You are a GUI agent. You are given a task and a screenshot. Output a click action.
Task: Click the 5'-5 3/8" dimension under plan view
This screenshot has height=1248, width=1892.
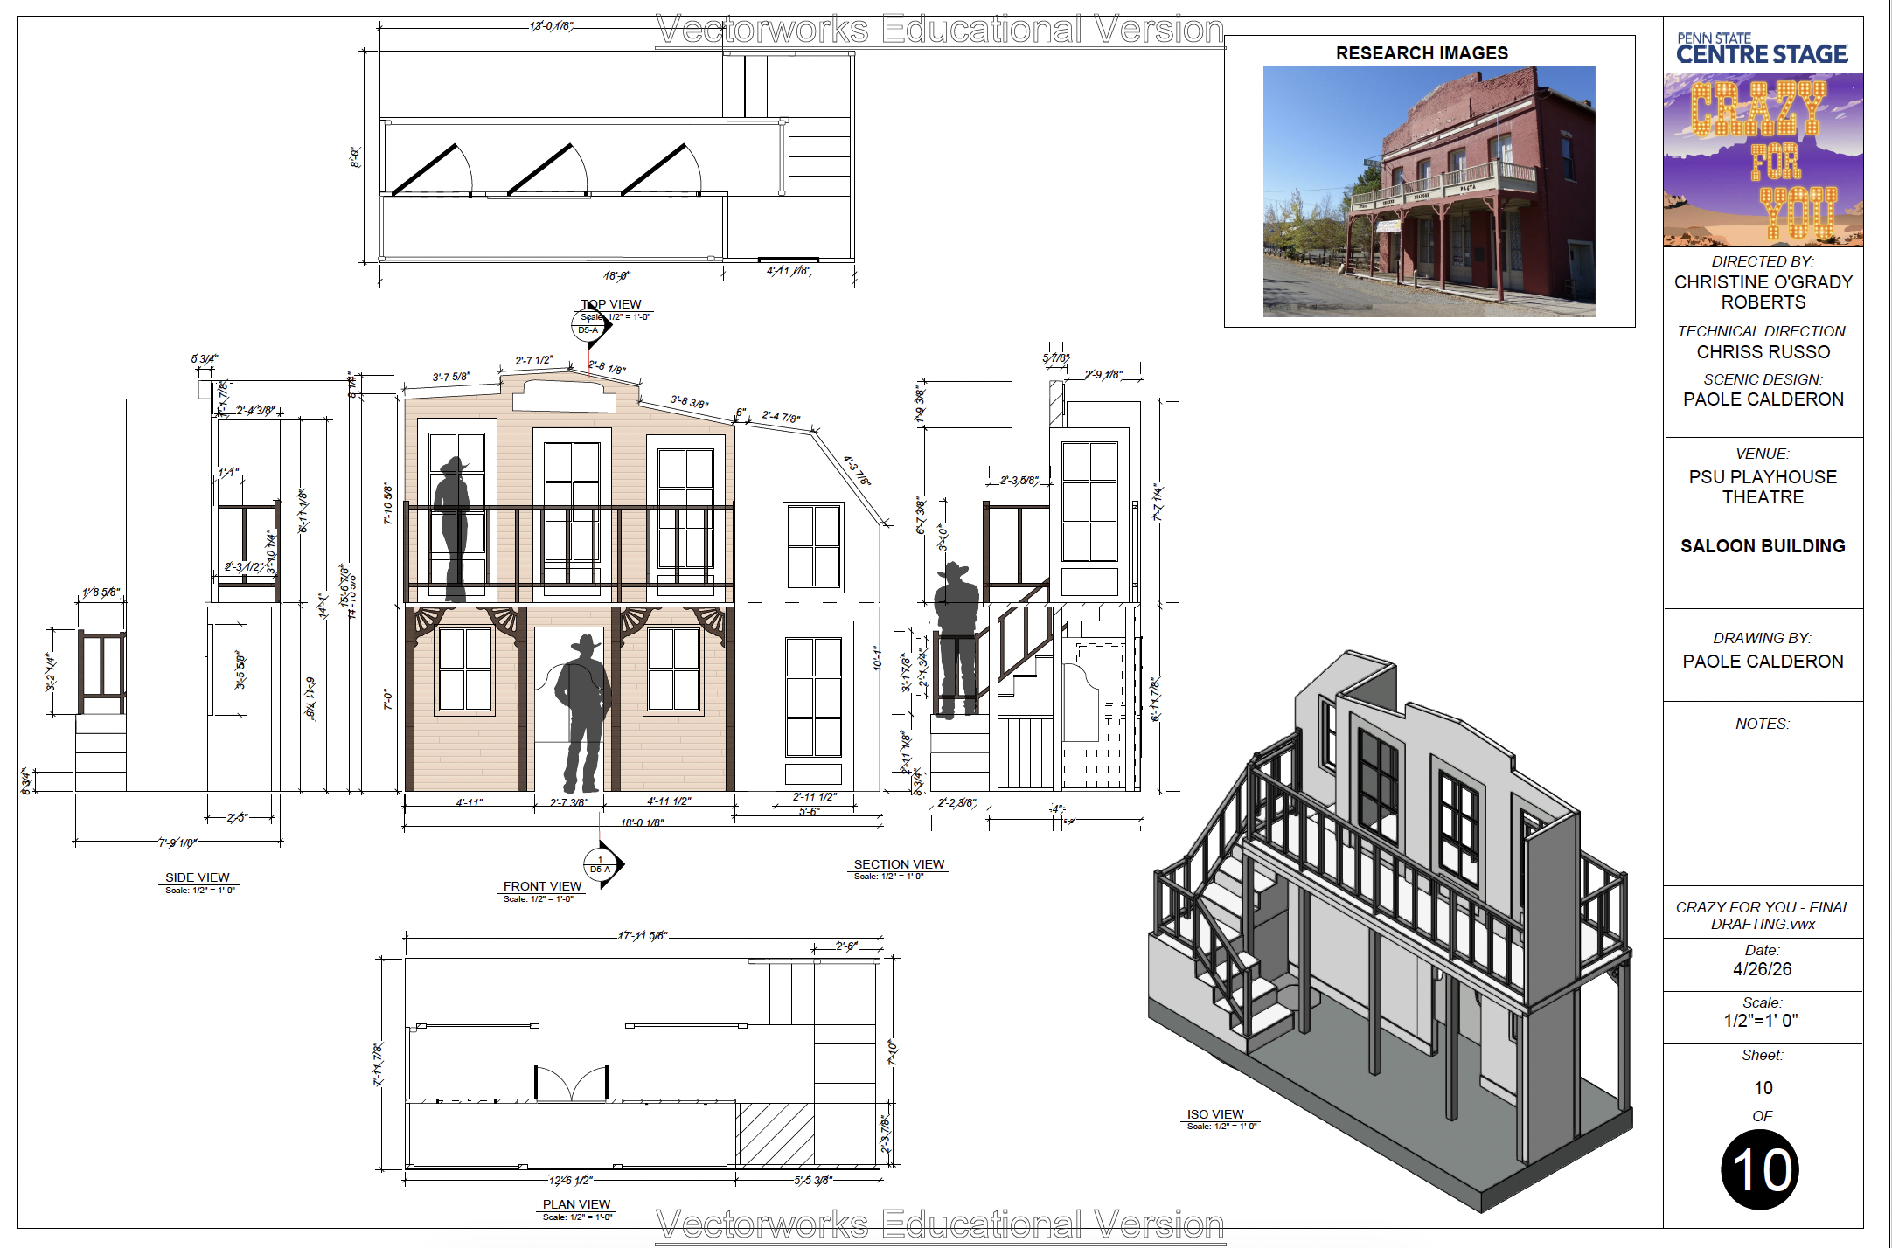click(813, 1181)
